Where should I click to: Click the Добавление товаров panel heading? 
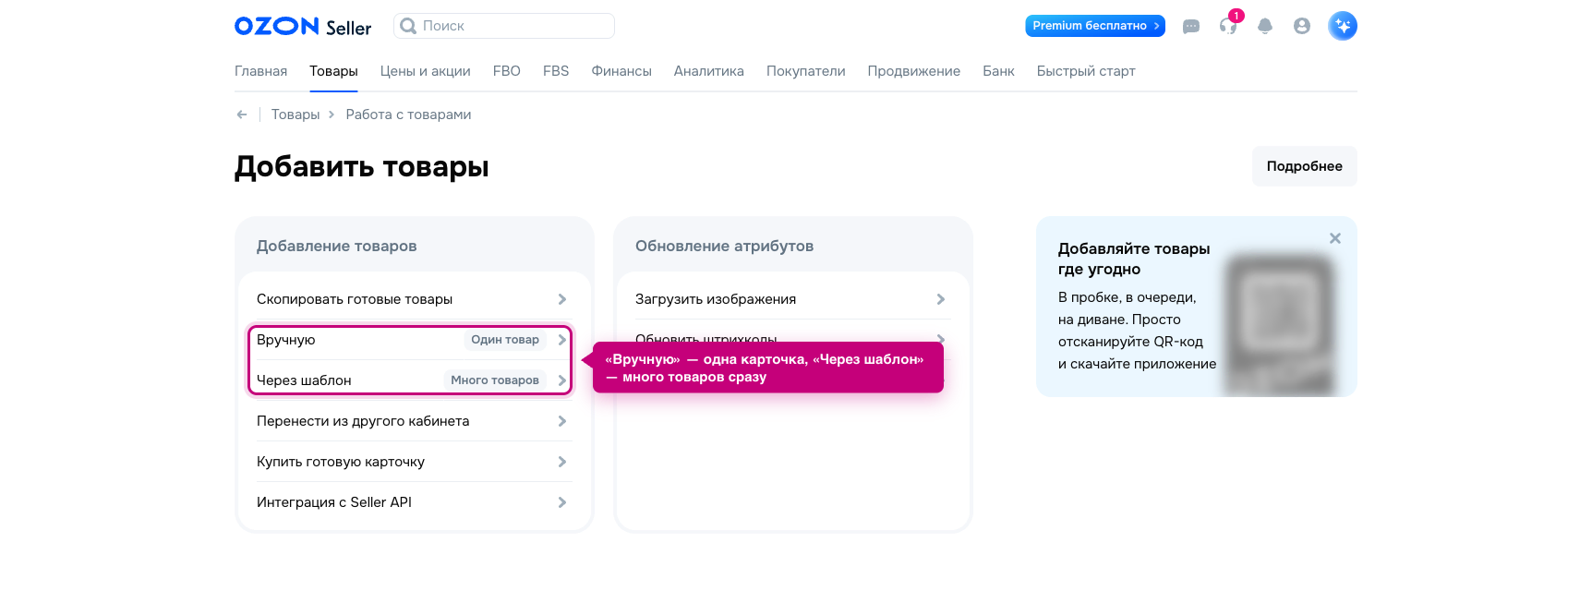pos(337,246)
